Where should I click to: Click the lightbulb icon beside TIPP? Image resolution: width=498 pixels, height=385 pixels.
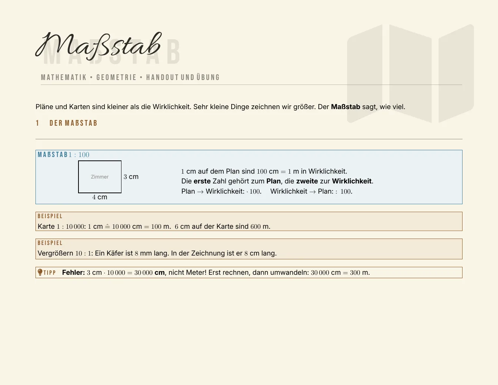click(40, 272)
